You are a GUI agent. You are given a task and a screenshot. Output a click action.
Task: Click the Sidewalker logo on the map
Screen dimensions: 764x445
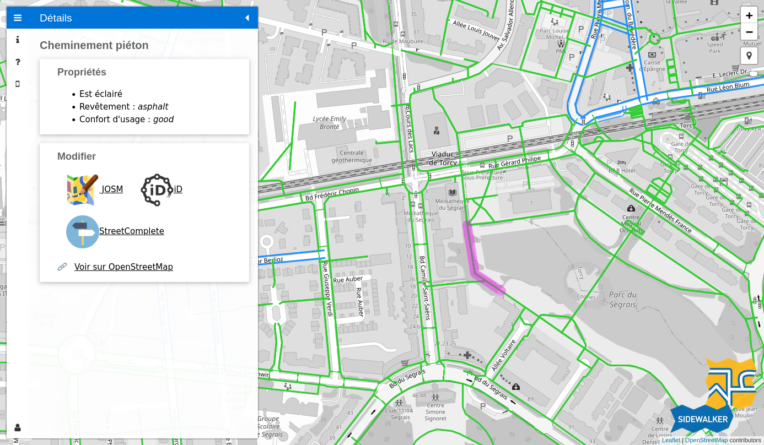(714, 395)
